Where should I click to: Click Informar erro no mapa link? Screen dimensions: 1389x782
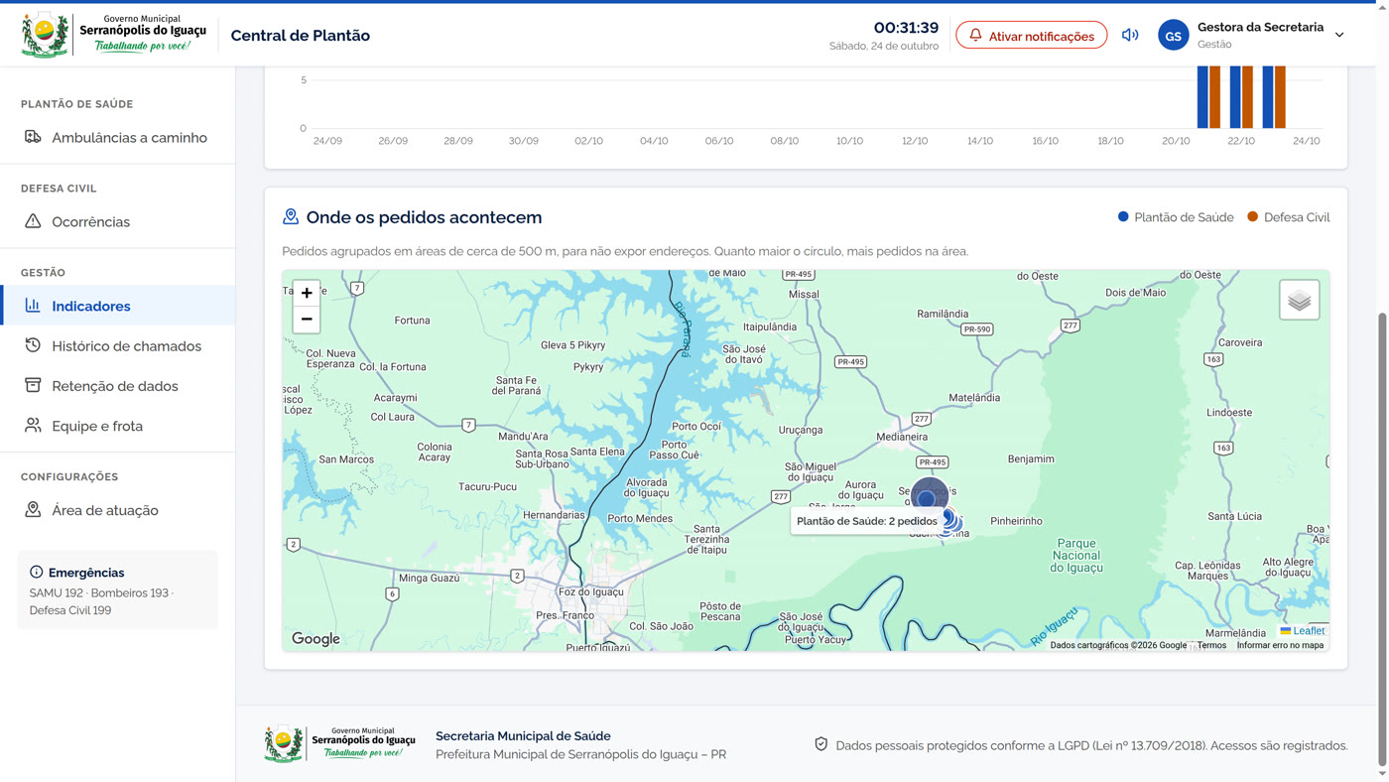[x=1280, y=645]
